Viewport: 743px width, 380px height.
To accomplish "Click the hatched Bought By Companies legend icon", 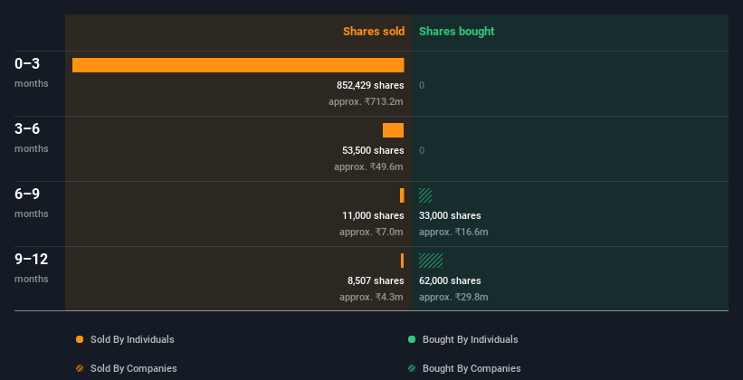I will point(412,368).
